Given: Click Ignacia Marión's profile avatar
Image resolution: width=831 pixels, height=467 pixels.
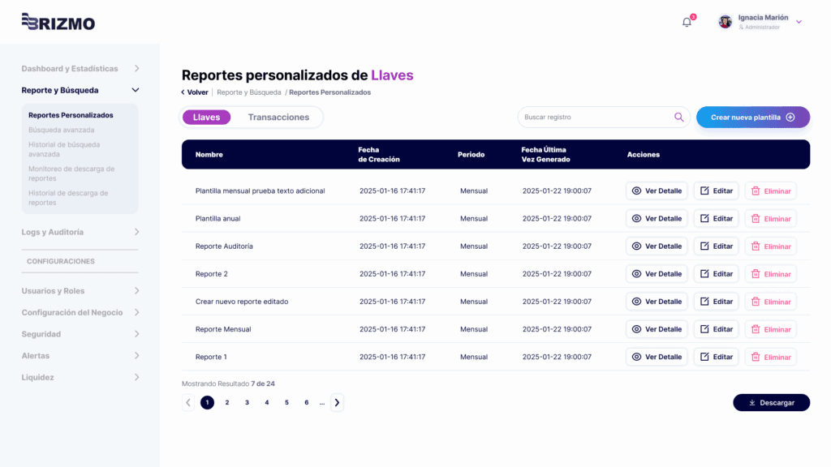Looking at the screenshot, I should click(725, 21).
